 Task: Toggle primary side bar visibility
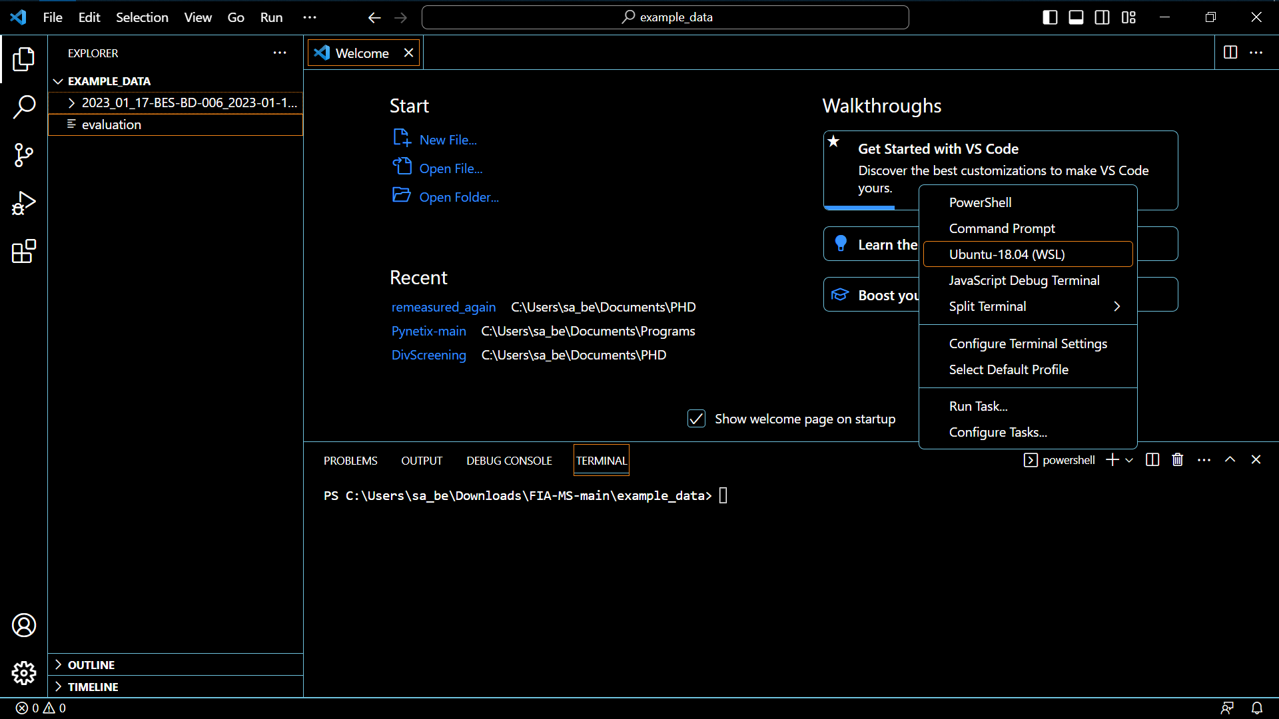1050,17
